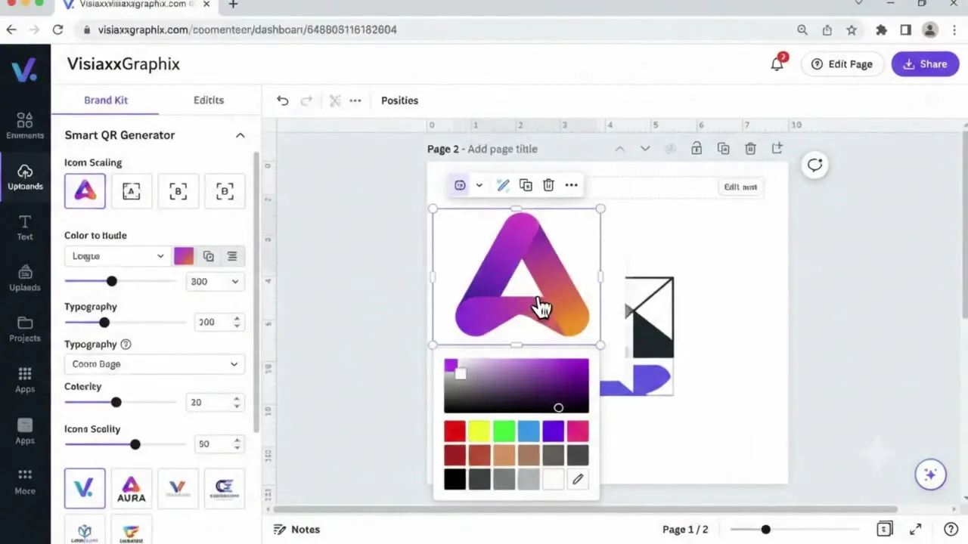Click Add page title text
The image size is (968, 544).
pos(502,149)
